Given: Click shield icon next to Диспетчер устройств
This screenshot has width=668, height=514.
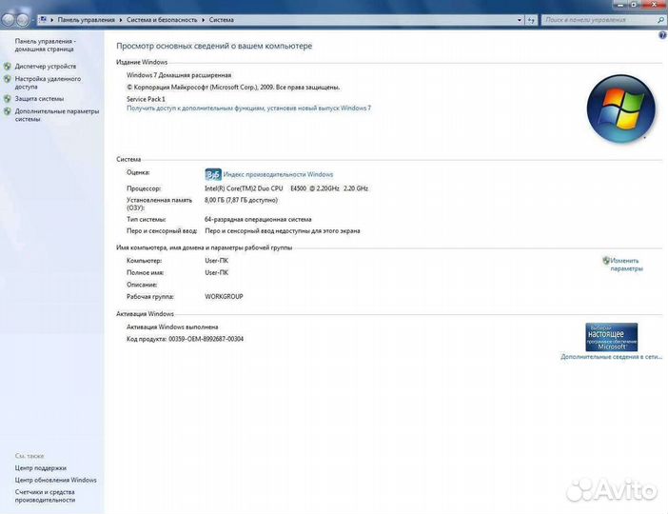Looking at the screenshot, I should coord(8,67).
